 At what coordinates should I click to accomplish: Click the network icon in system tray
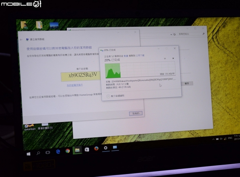(x=225, y=139)
